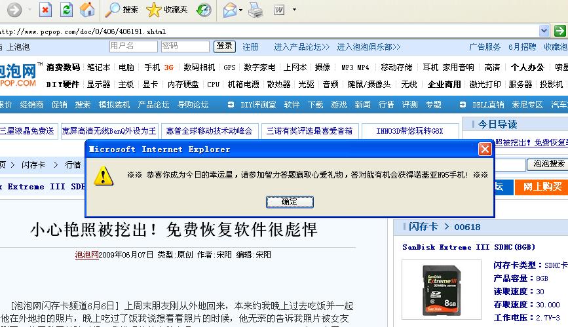Open SanDisk Extreme III SDHC(8GB) product title
The width and height of the screenshot is (568, 327).
pos(468,247)
